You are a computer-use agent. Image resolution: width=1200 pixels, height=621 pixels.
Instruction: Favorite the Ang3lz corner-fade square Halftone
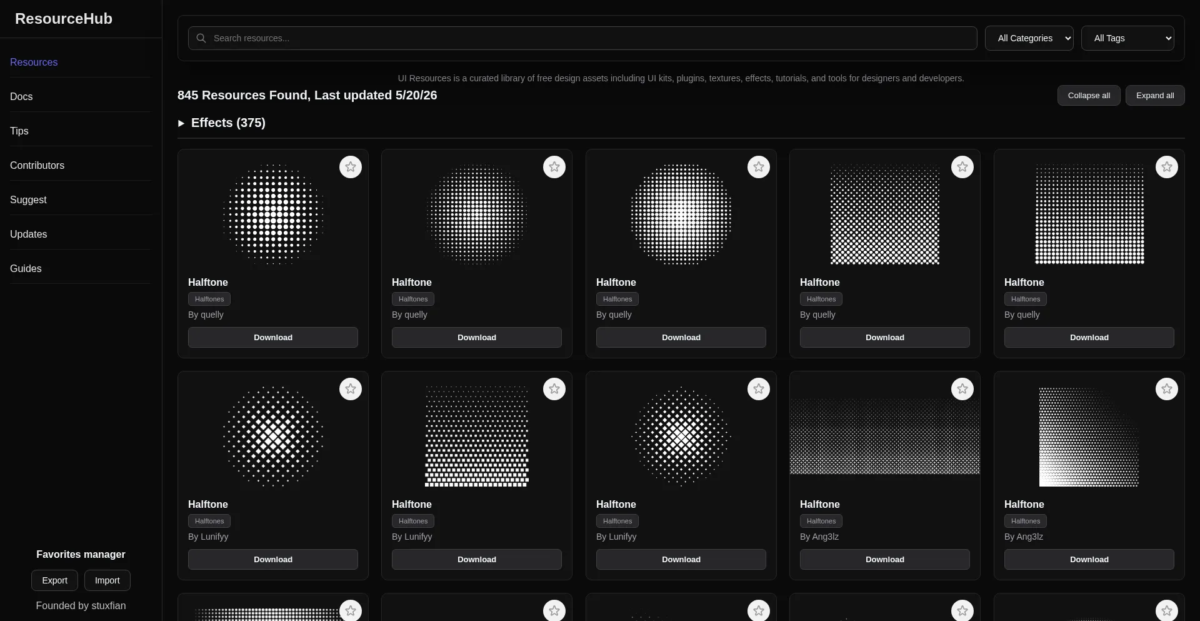1167,389
